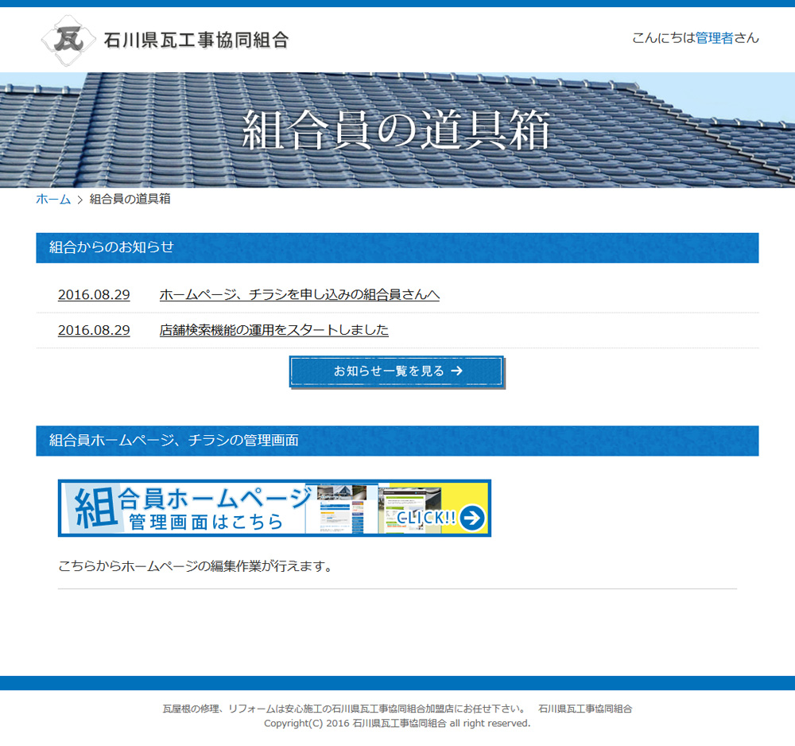Click the chirashi flyer thumbnail in the banner
The image size is (795, 746).
tap(407, 509)
